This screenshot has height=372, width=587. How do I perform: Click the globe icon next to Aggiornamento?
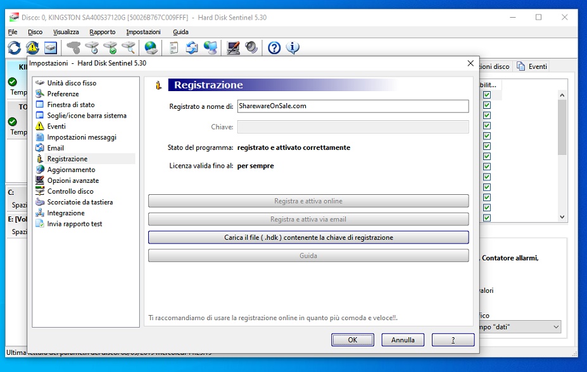(x=40, y=170)
